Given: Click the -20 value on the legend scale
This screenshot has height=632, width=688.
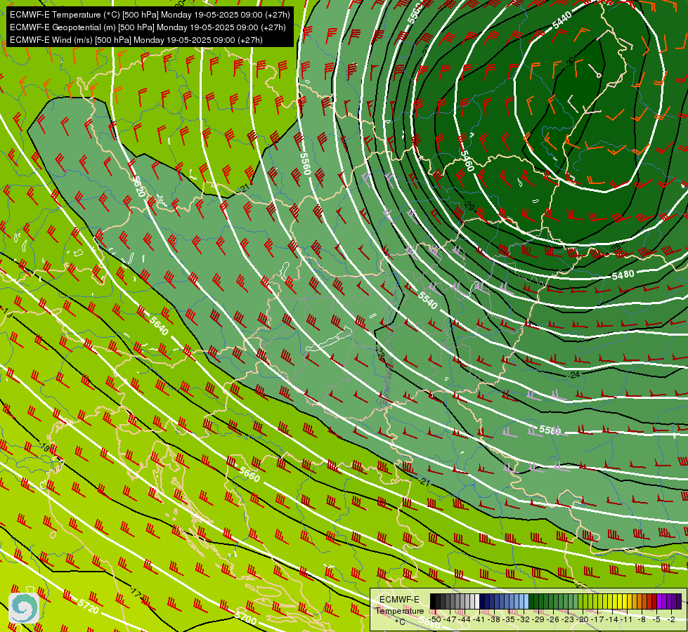Looking at the screenshot, I should pyautogui.click(x=583, y=620).
